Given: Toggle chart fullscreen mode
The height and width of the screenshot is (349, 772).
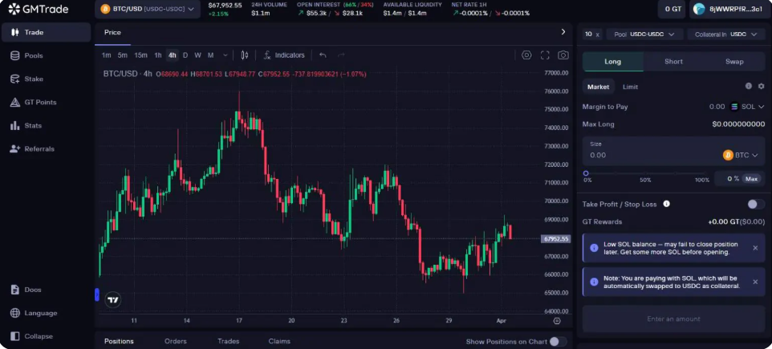Looking at the screenshot, I should click(545, 55).
